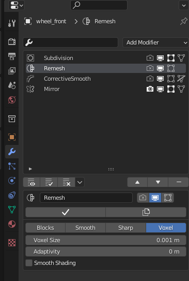
Task: Open the Physics properties tab
Action: pos(12,181)
